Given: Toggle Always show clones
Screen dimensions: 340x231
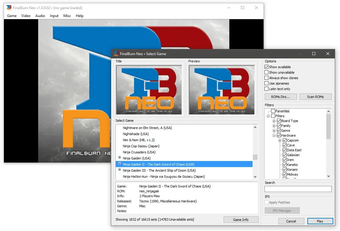Looking at the screenshot, I should [267, 78].
